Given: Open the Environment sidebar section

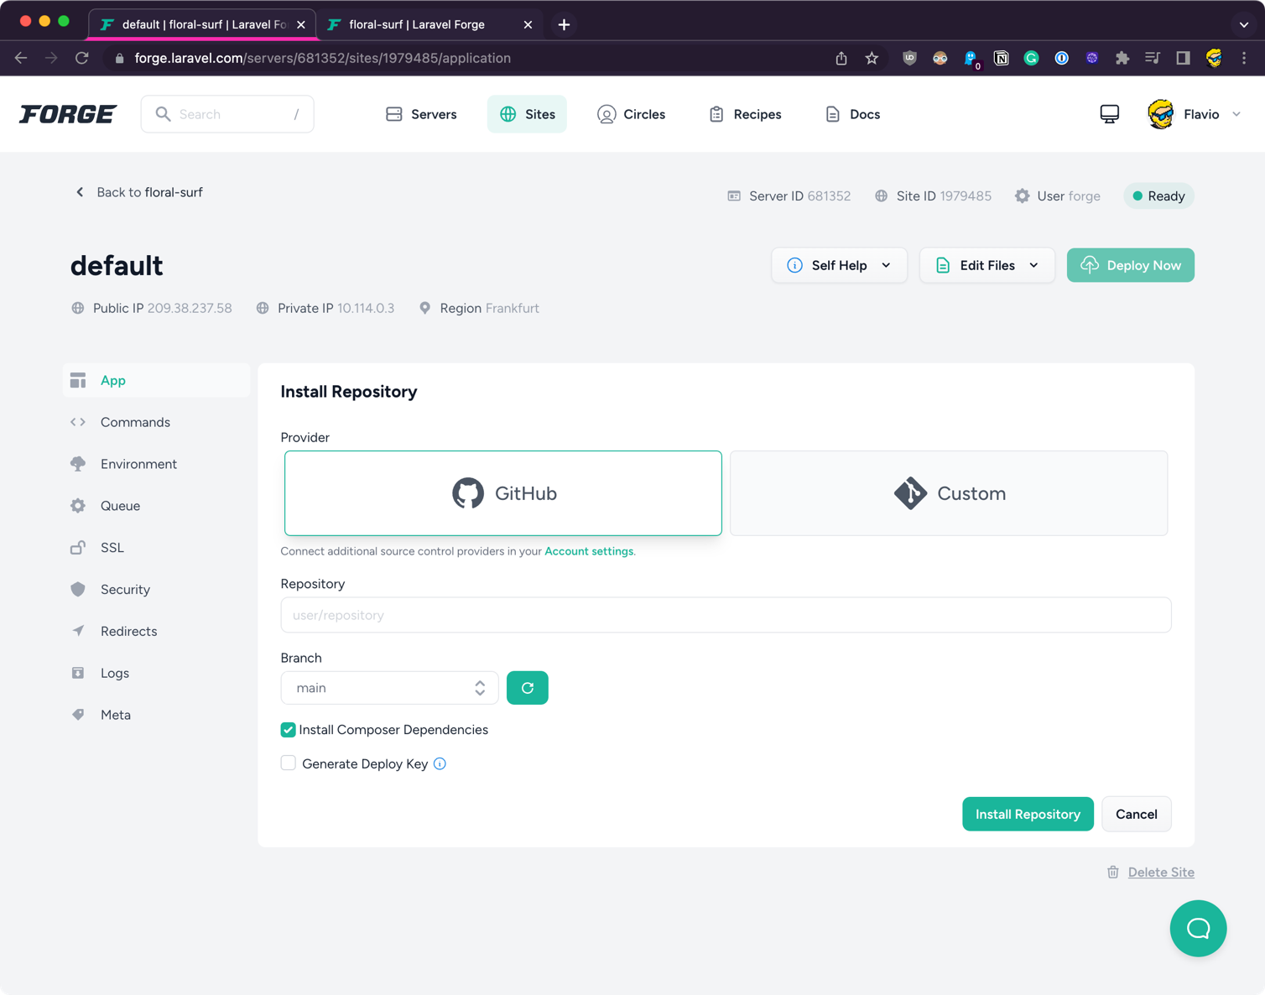Looking at the screenshot, I should (138, 464).
